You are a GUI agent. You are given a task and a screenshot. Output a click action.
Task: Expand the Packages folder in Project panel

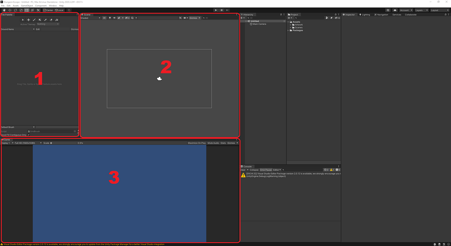(x=288, y=30)
